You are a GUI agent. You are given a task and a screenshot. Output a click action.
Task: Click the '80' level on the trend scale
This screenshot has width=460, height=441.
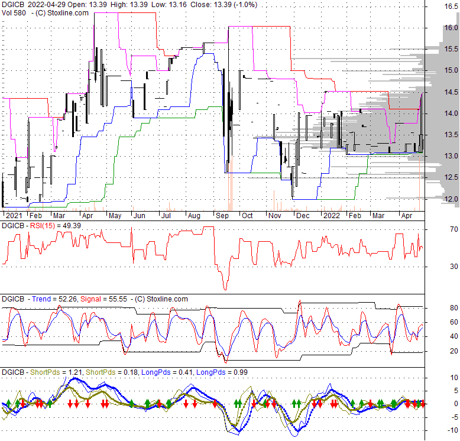pyautogui.click(x=454, y=308)
